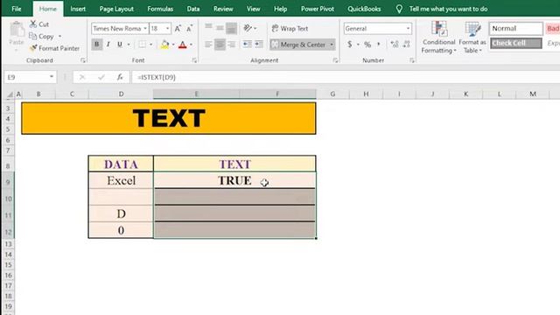
Task: Select column G header
Action: (x=332, y=94)
